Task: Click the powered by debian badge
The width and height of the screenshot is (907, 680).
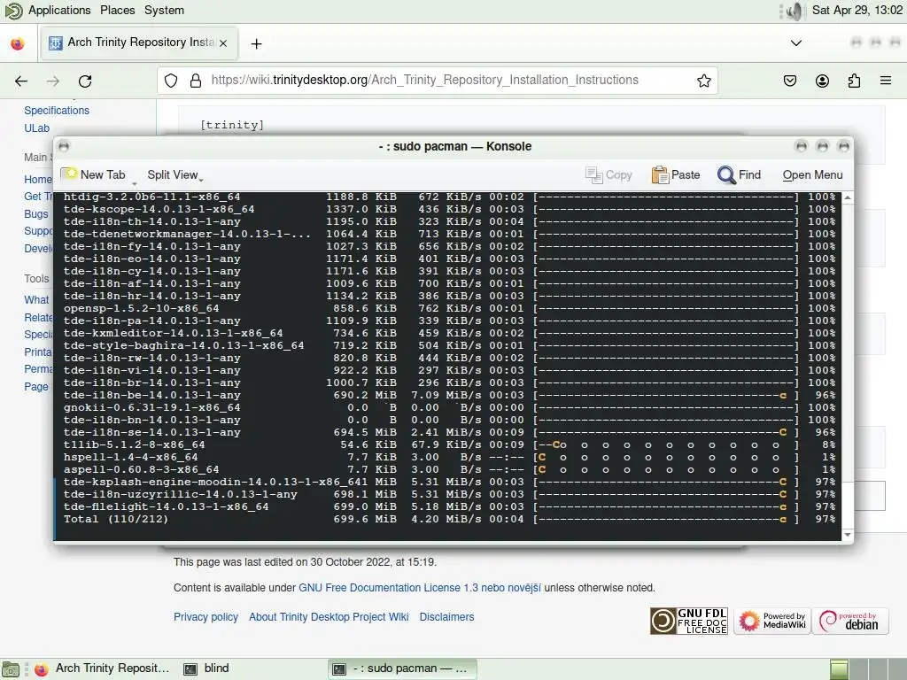Action: 849,621
